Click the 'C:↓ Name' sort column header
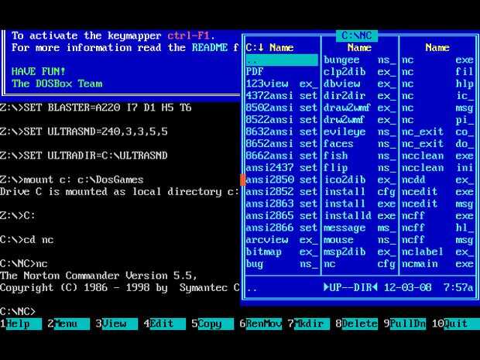Screen dimensions: 480x360 269,47
